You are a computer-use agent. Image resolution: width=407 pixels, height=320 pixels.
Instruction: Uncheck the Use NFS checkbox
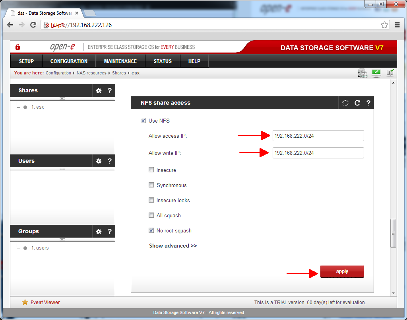pyautogui.click(x=143, y=120)
